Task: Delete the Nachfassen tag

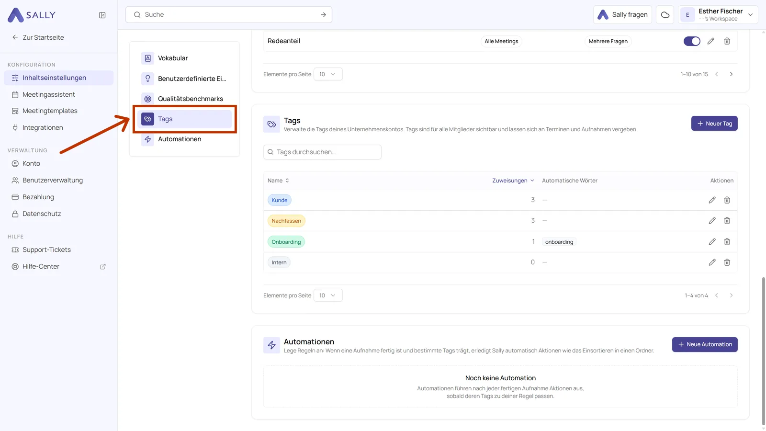Action: pyautogui.click(x=727, y=221)
